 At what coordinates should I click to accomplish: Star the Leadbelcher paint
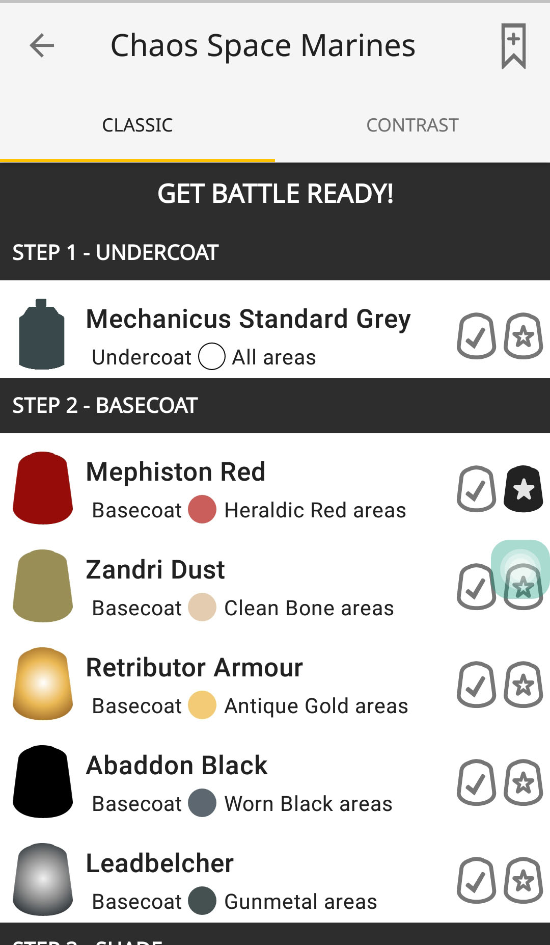click(523, 880)
